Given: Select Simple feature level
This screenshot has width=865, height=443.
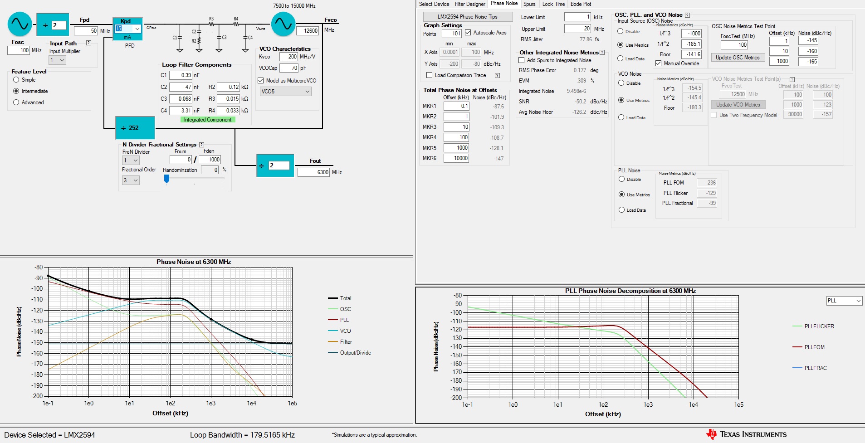Looking at the screenshot, I should click(x=16, y=80).
